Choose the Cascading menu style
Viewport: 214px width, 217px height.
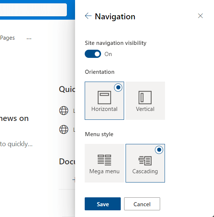point(145,163)
